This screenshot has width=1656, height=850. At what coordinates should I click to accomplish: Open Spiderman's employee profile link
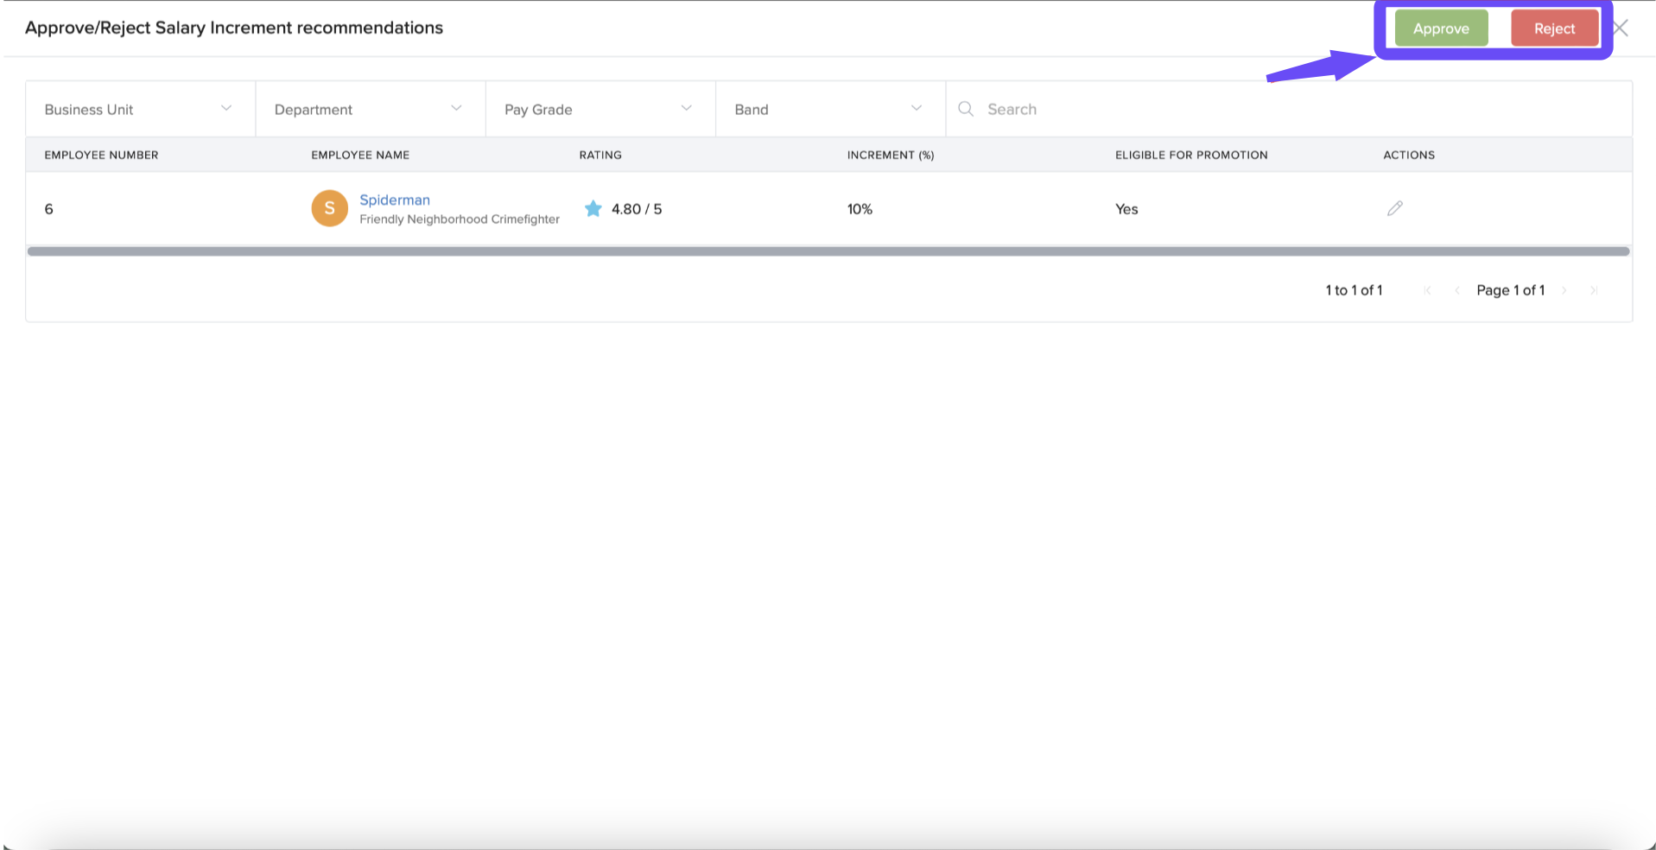tap(394, 200)
